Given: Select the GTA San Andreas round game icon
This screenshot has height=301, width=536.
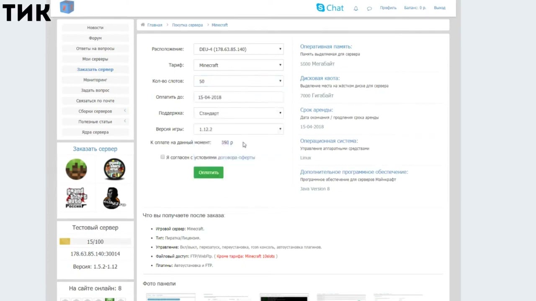Looking at the screenshot, I should 114,169.
